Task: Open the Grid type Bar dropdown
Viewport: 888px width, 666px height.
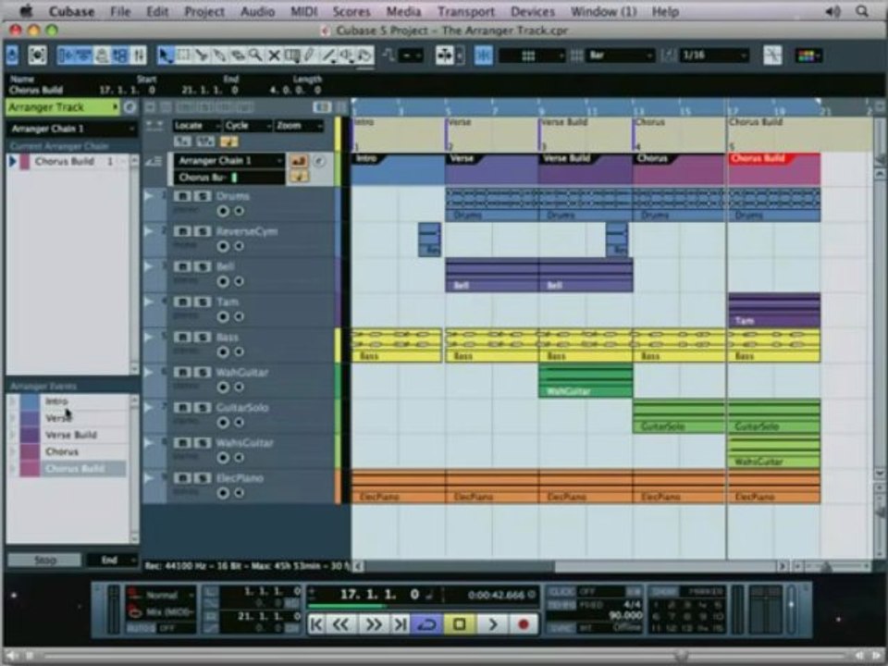Action: pos(620,55)
